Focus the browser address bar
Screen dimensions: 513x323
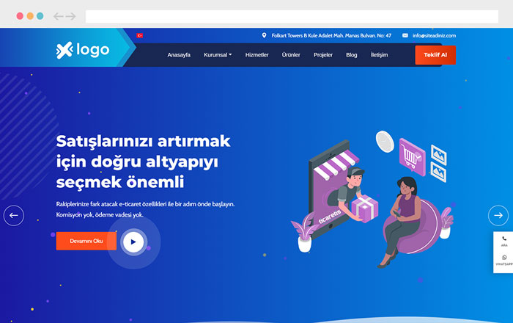[292, 16]
